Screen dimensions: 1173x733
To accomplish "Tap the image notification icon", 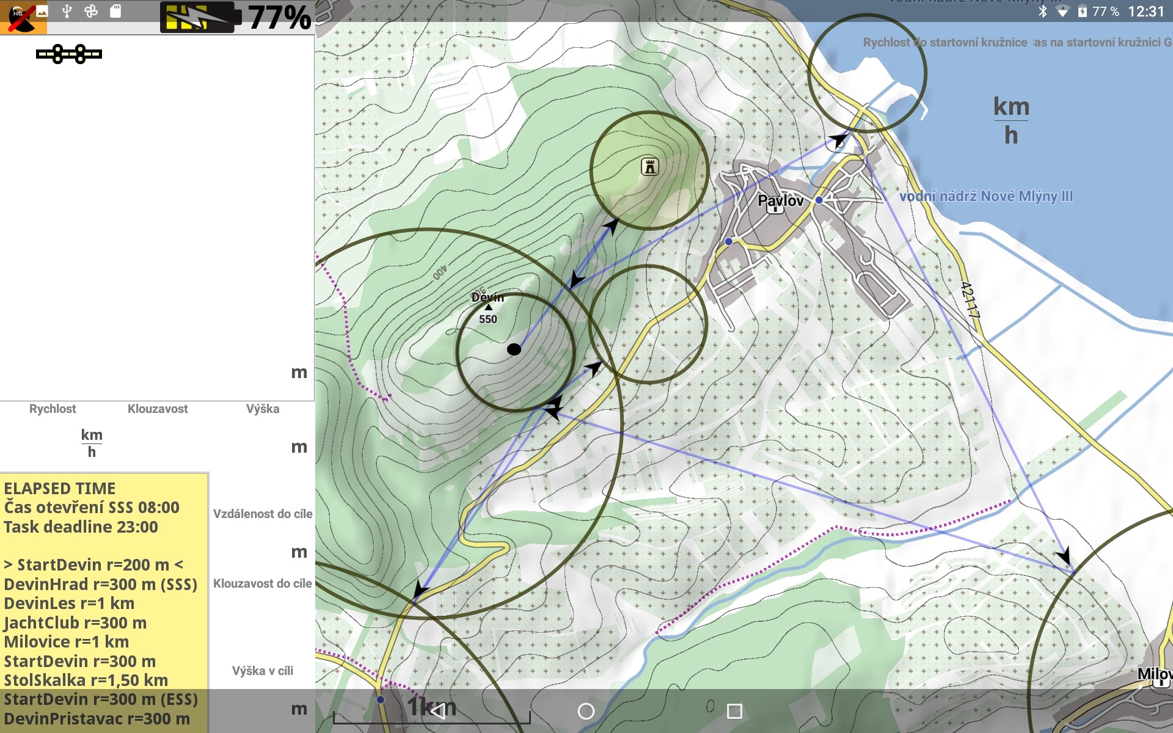I will [42, 11].
